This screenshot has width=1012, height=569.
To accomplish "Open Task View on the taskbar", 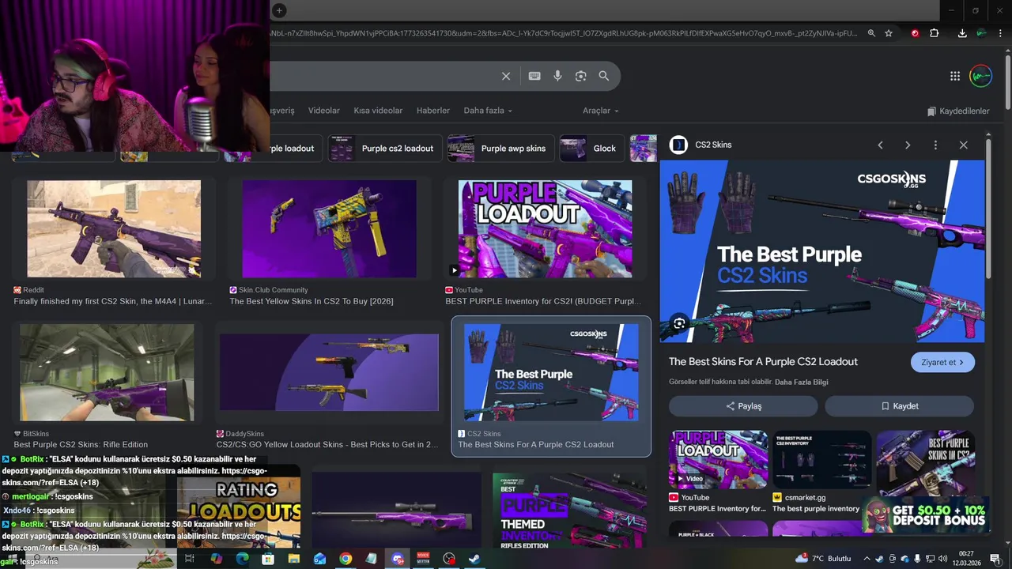I will point(190,559).
